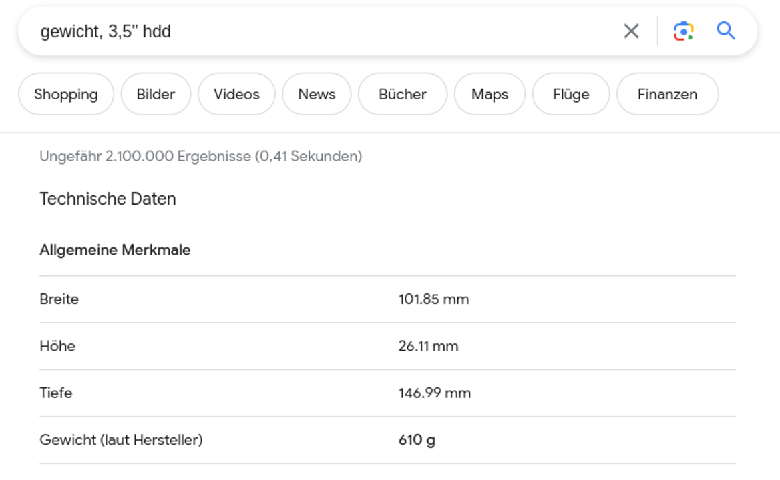Image resolution: width=780 pixels, height=480 pixels.
Task: Clear the search query with the X
Action: (x=630, y=30)
